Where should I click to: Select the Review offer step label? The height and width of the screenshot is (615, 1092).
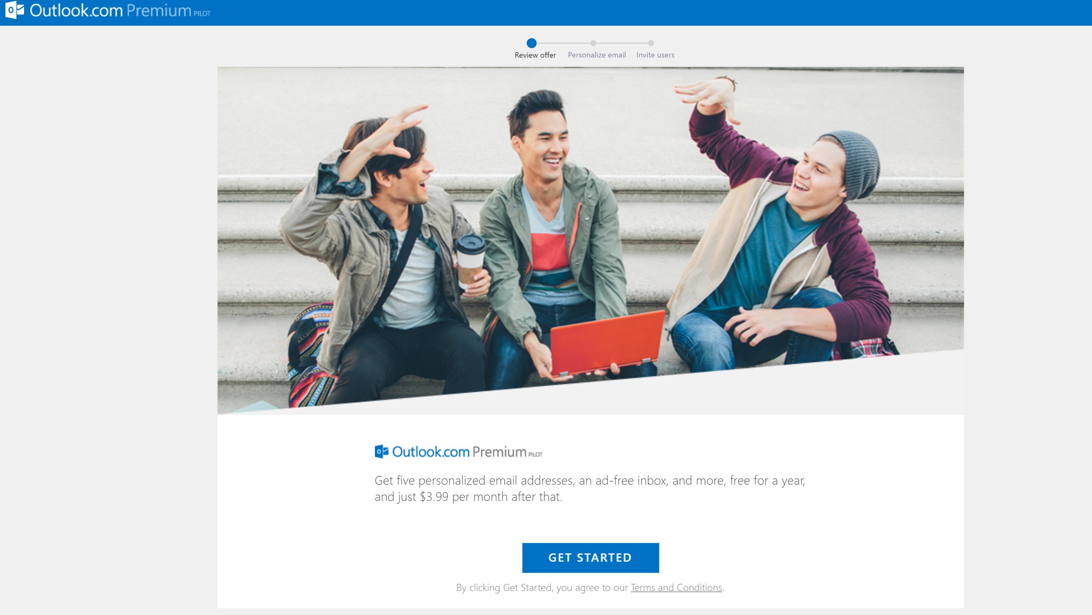pos(535,55)
